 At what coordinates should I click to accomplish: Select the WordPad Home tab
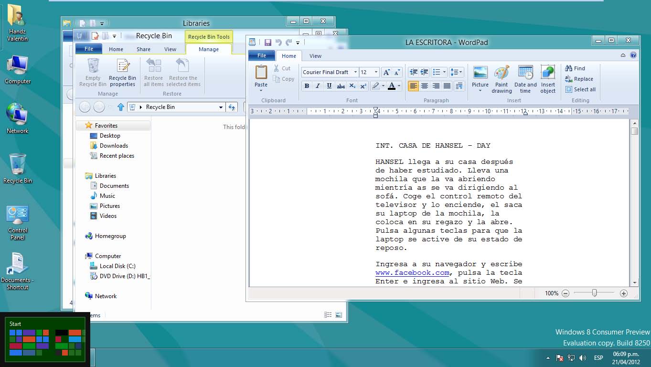click(x=289, y=56)
